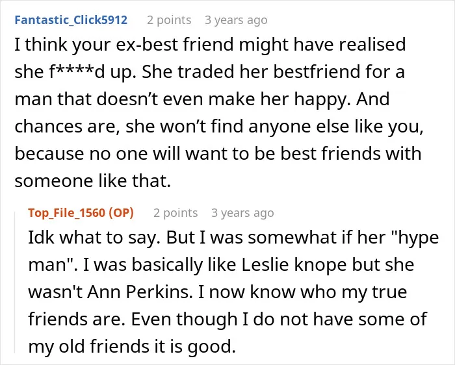Click the line starting "I think your ex-best friend"
This screenshot has height=365, width=455.
click(210, 45)
